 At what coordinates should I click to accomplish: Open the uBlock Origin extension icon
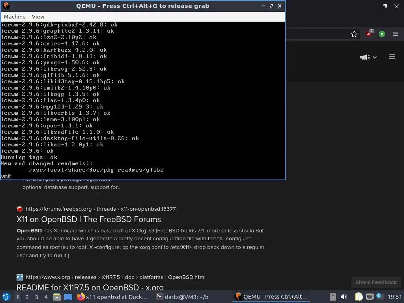coord(369,34)
